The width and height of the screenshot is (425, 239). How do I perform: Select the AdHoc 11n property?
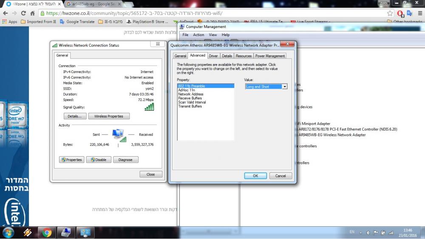tap(206, 90)
